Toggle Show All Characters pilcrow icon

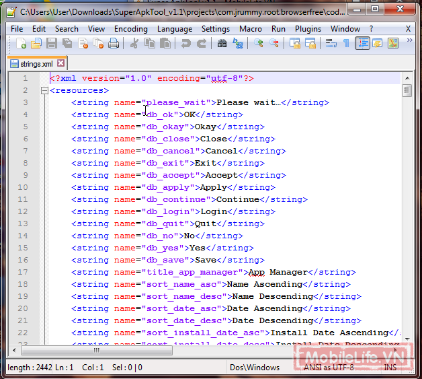pyautogui.click(x=346, y=43)
